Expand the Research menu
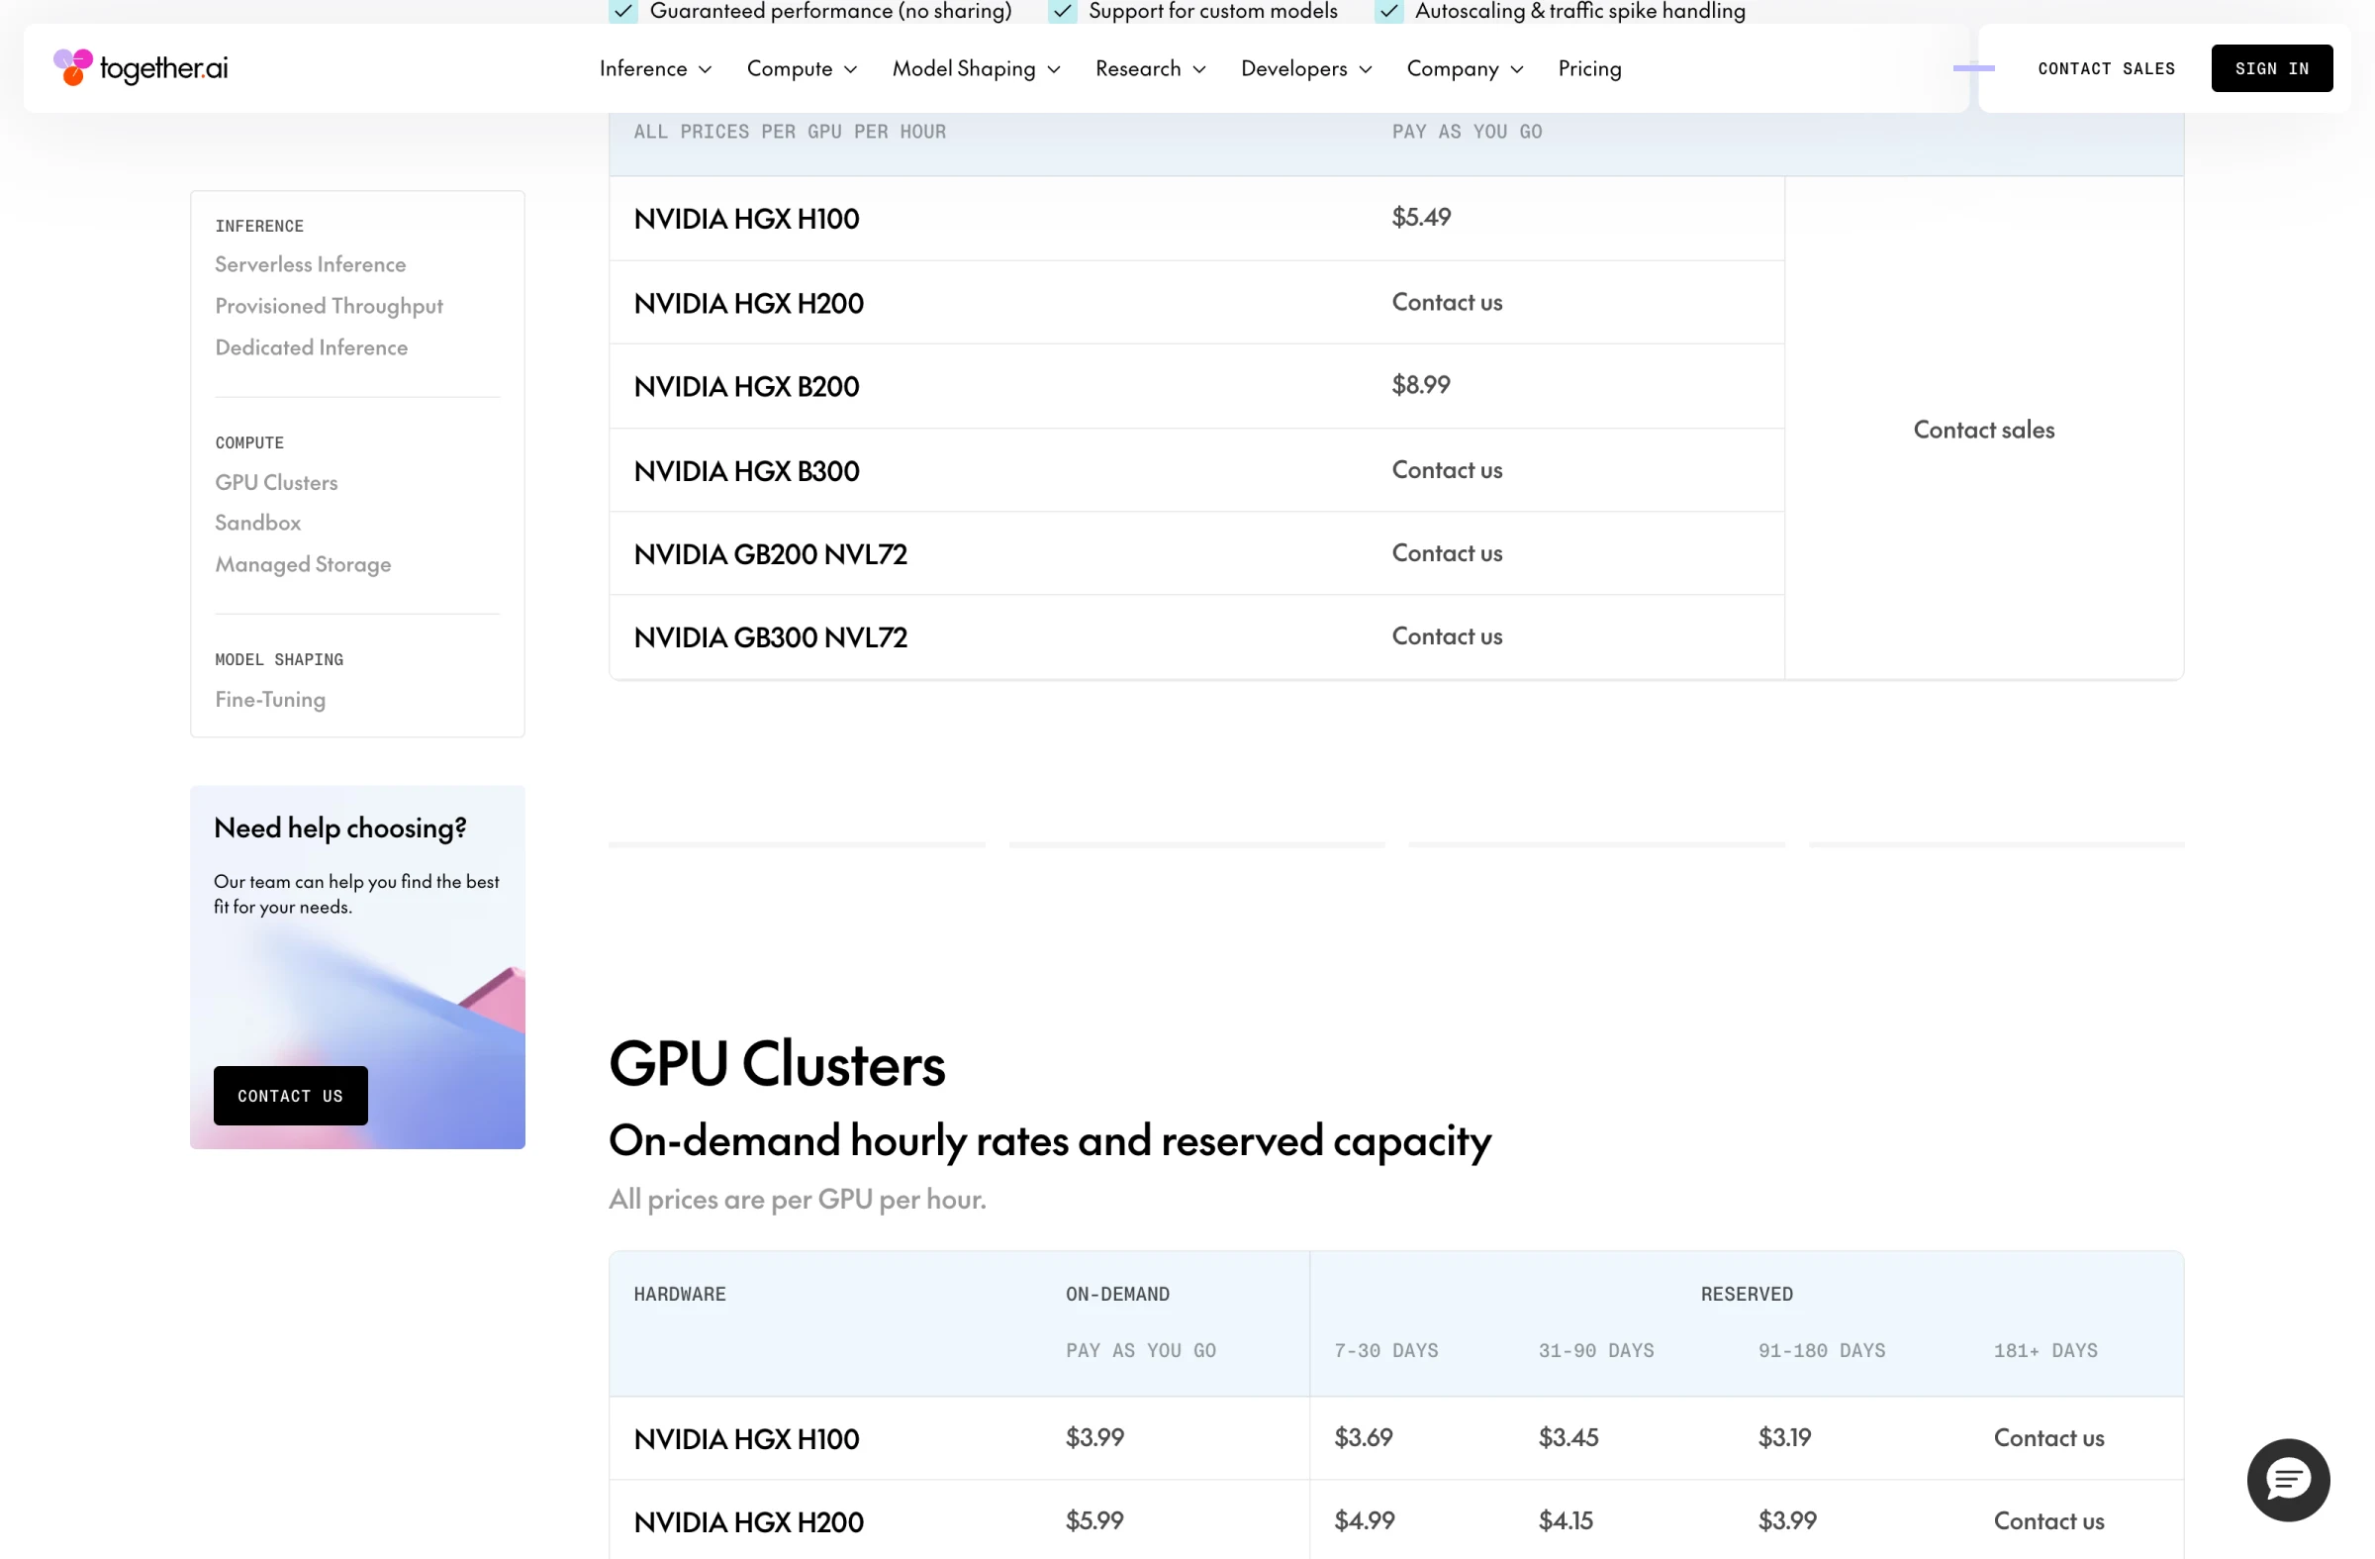Viewport: 2375px width, 1559px height. [1150, 69]
